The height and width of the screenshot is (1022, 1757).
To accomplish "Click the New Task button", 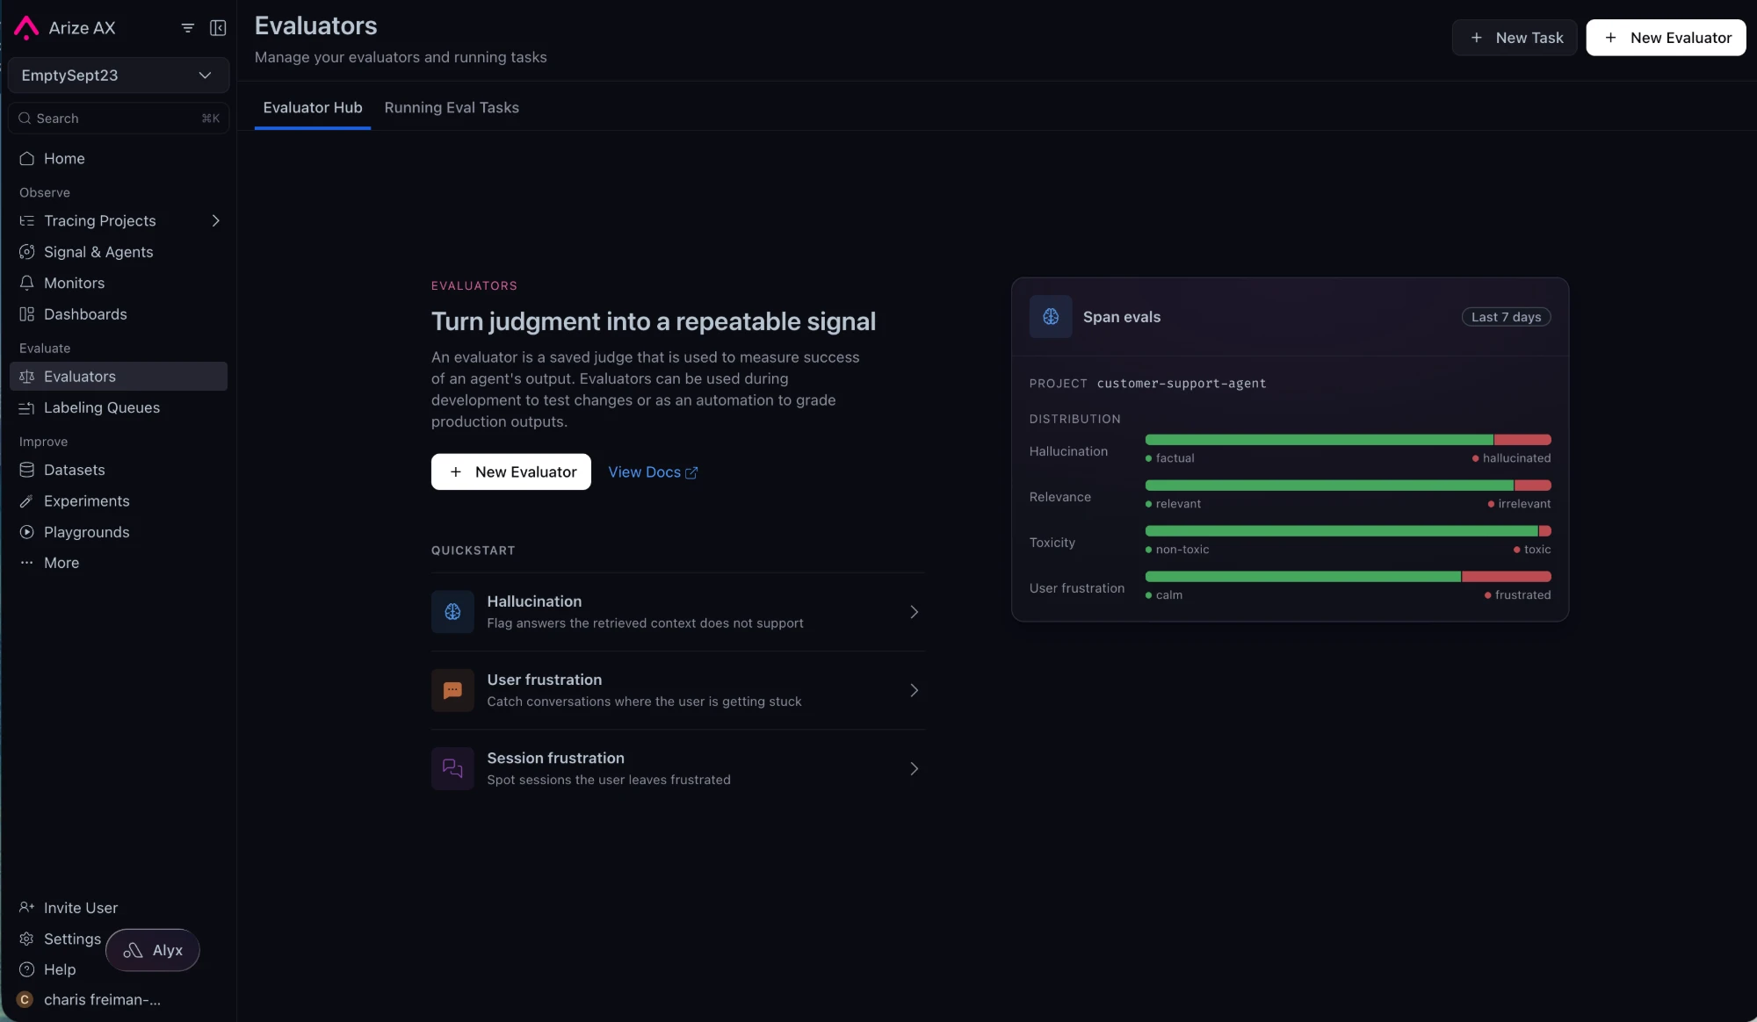I will coord(1515,38).
